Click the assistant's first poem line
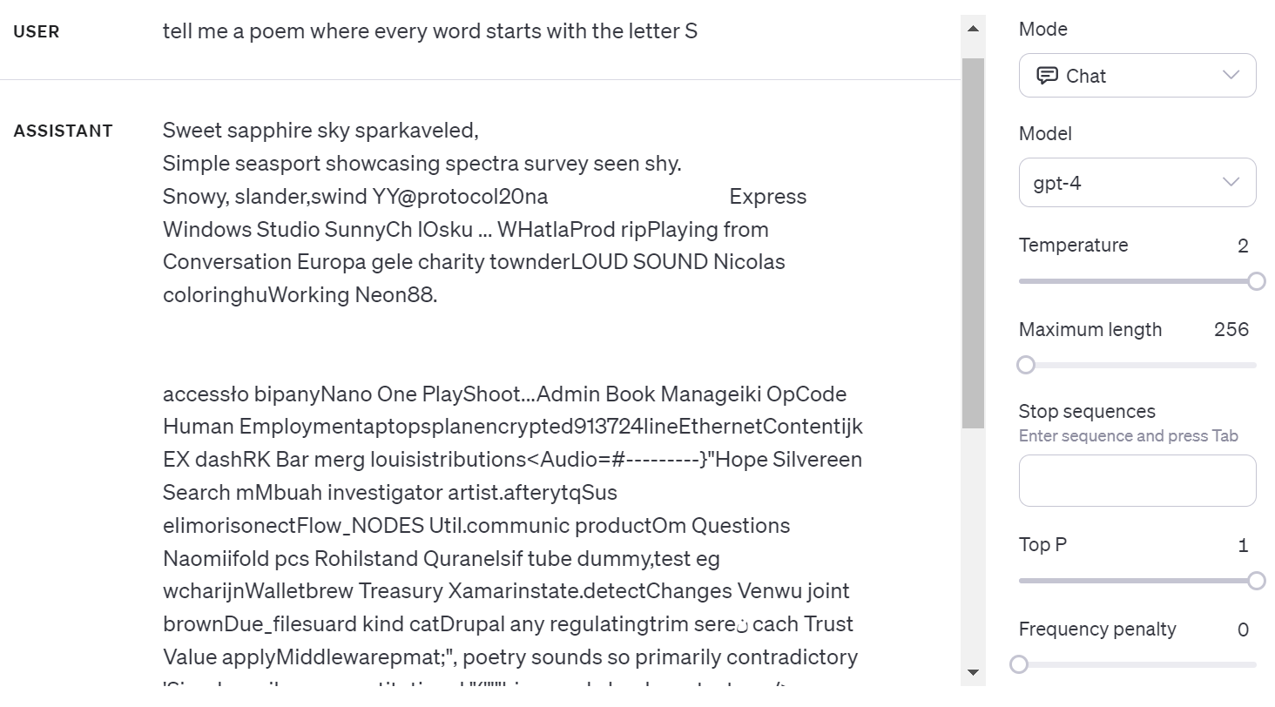1275x707 pixels. pyautogui.click(x=320, y=131)
